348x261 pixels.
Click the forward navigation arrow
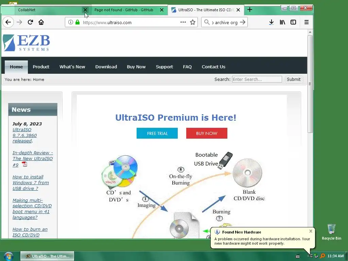(19, 22)
